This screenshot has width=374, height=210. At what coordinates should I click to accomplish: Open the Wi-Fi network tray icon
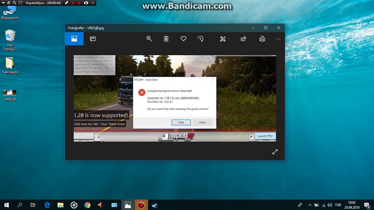click(x=323, y=205)
